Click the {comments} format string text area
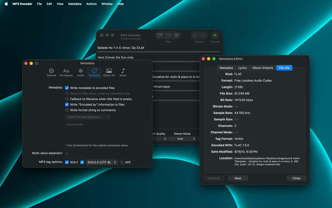The image size is (332, 208). coord(106,132)
